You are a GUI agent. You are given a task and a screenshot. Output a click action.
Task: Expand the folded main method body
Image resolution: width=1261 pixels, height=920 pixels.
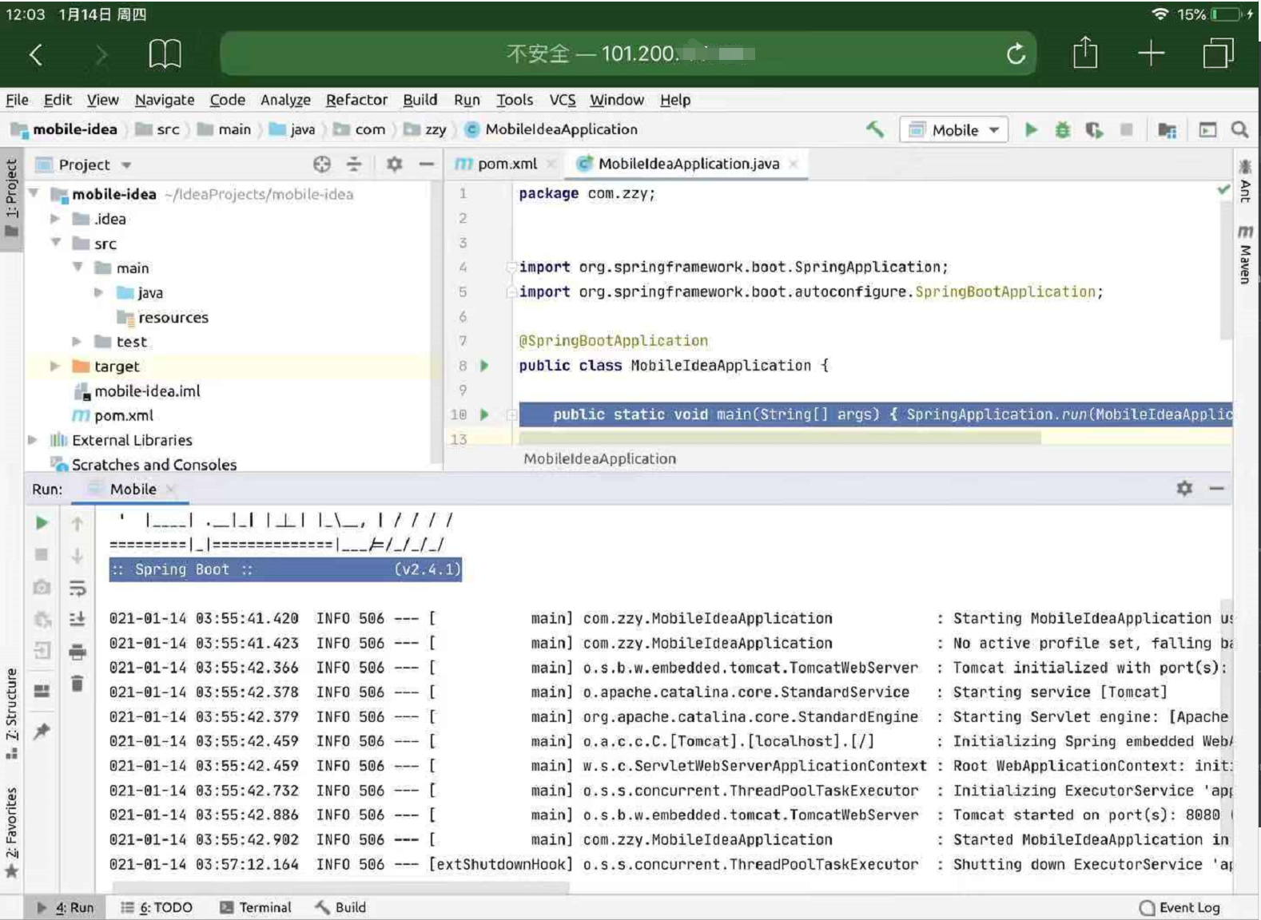coord(511,414)
